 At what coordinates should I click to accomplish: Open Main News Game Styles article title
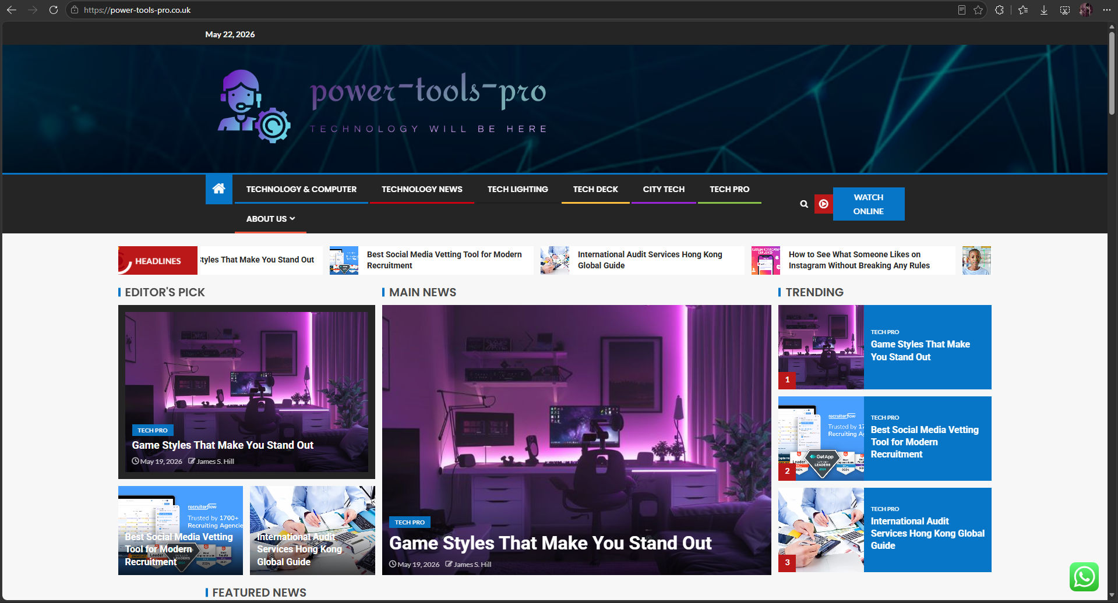550,543
